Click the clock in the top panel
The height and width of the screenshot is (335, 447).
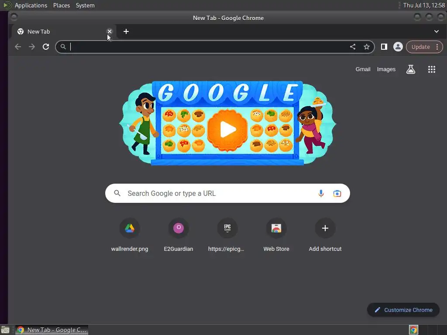coord(424,5)
